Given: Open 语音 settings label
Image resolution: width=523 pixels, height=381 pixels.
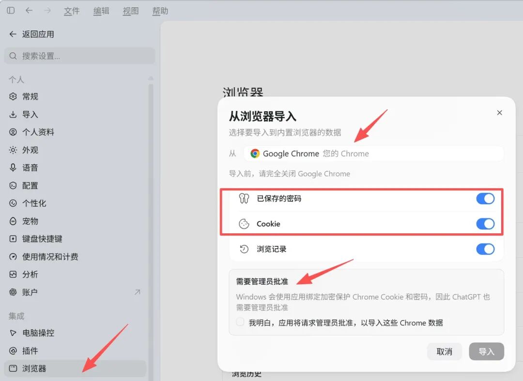Looking at the screenshot, I should tap(30, 168).
